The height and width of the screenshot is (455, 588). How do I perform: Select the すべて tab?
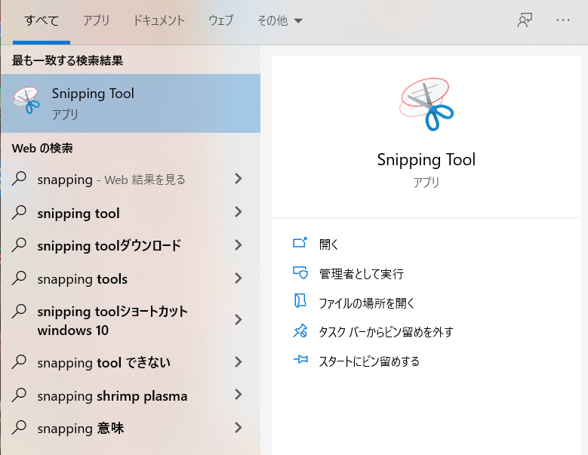coord(42,20)
